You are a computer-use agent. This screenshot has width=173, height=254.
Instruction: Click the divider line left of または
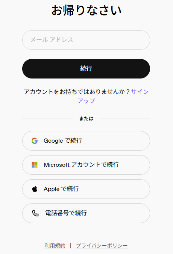(x=48, y=119)
